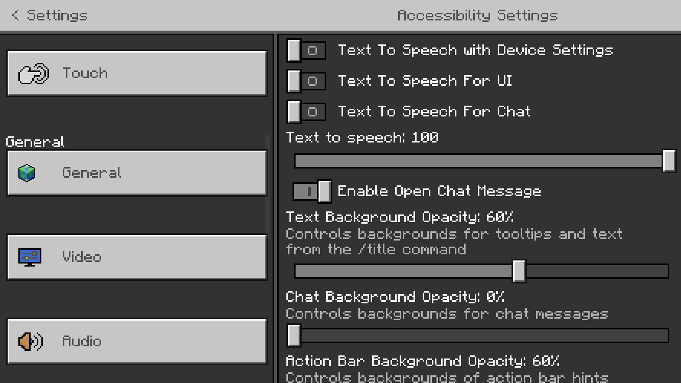
Task: Click the General globe block icon
Action: point(27,173)
